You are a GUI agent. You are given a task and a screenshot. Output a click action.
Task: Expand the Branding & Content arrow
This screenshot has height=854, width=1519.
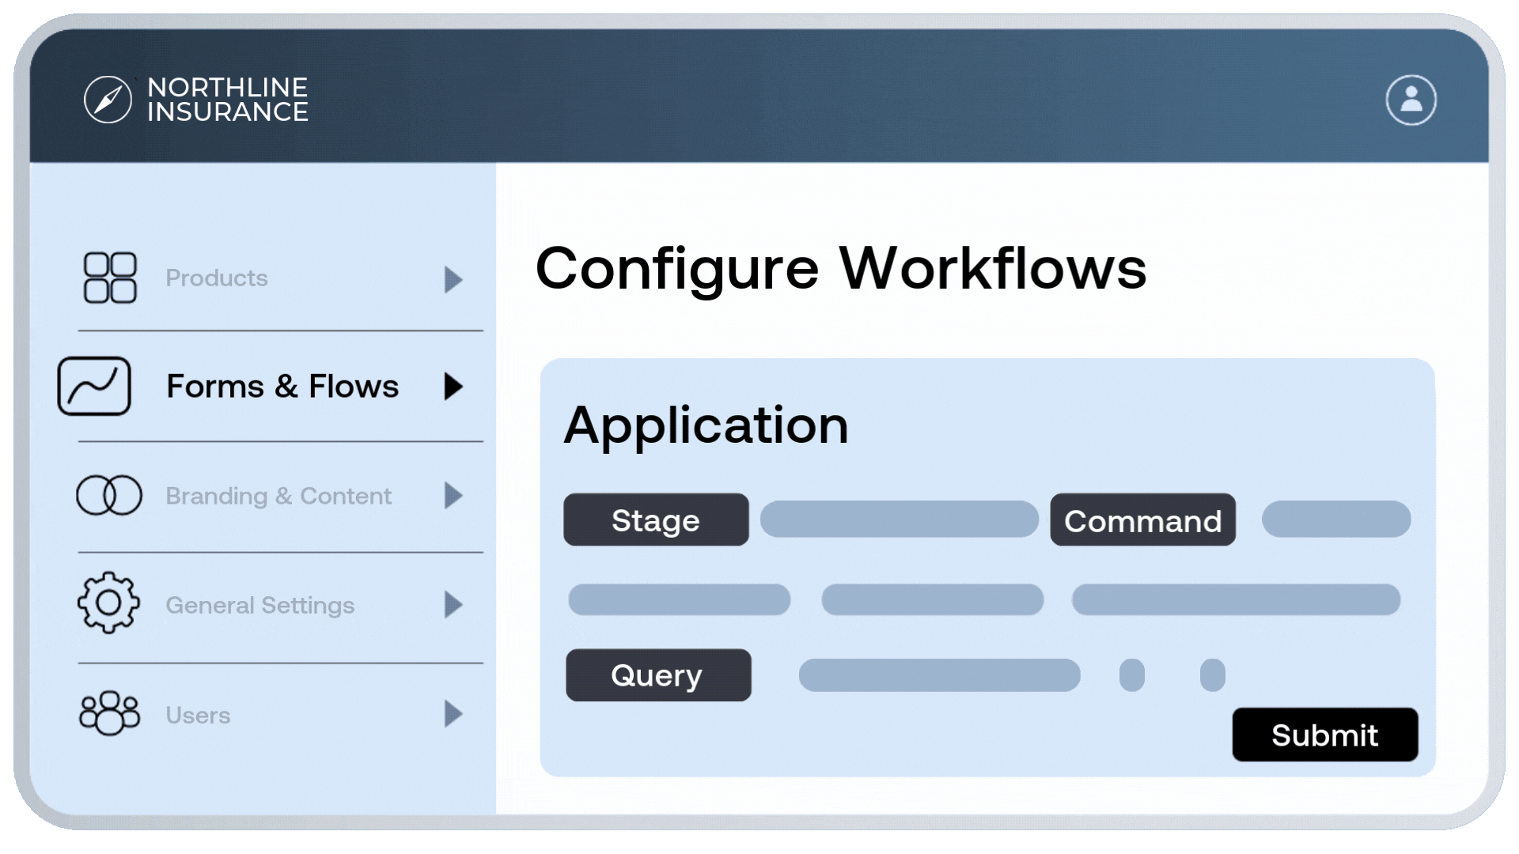pos(453,496)
